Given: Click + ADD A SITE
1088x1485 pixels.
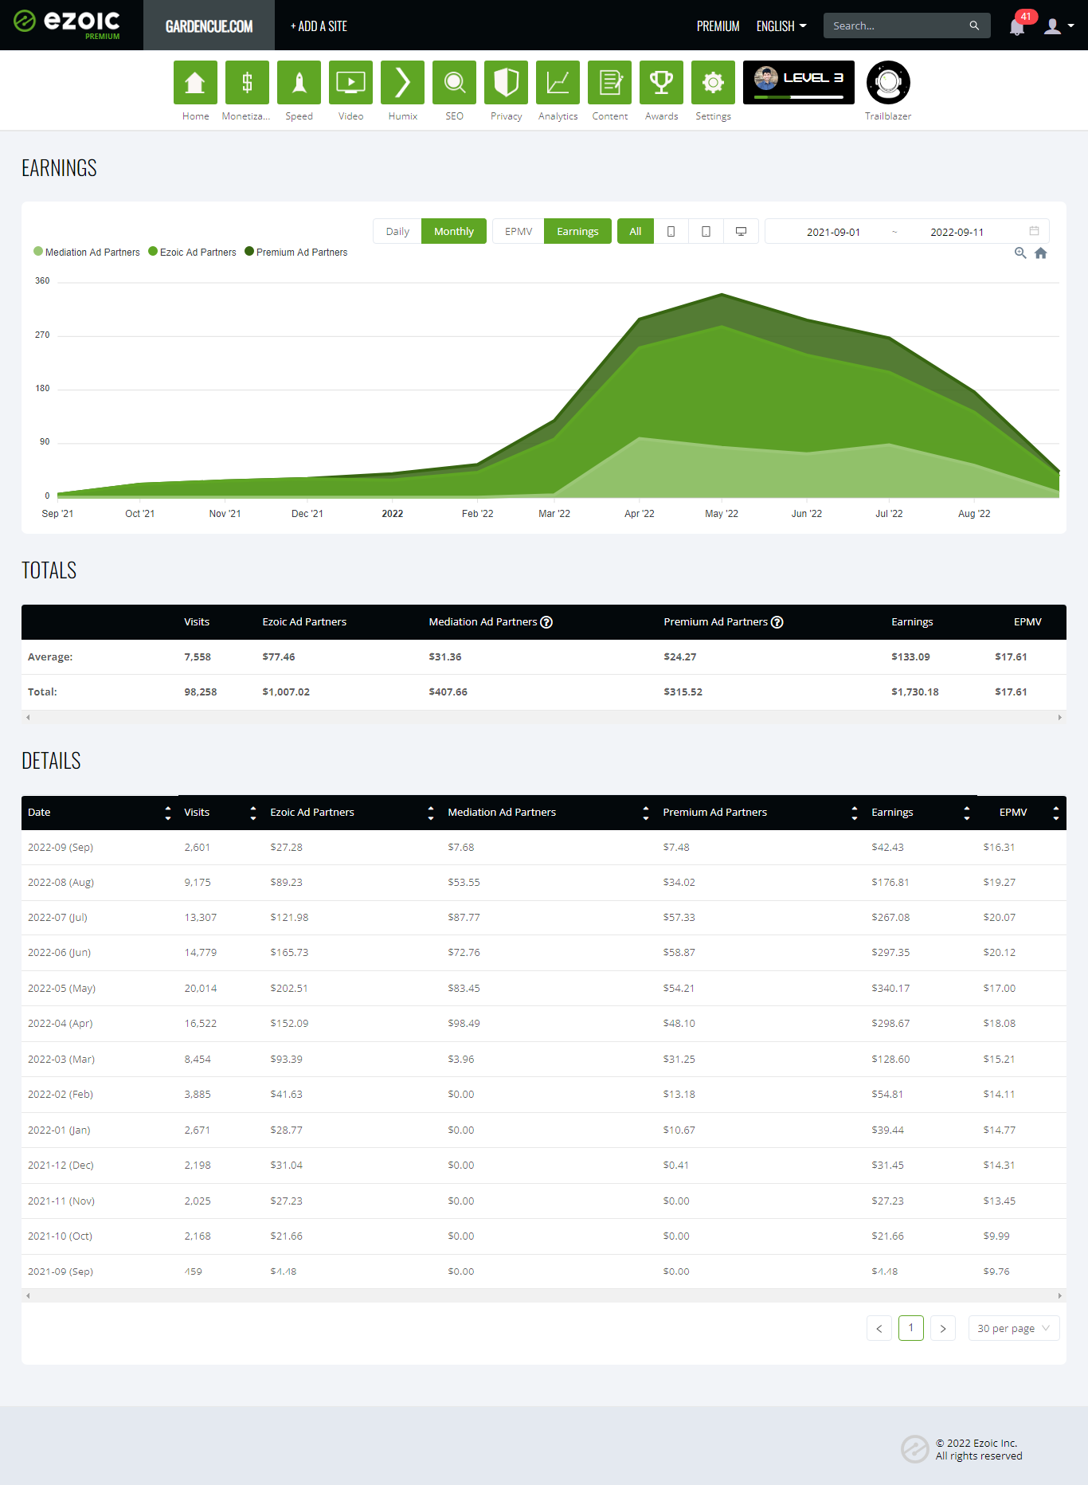Looking at the screenshot, I should (319, 26).
